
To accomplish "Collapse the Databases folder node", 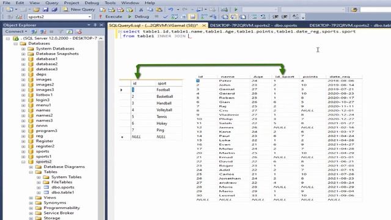I will (15, 43).
